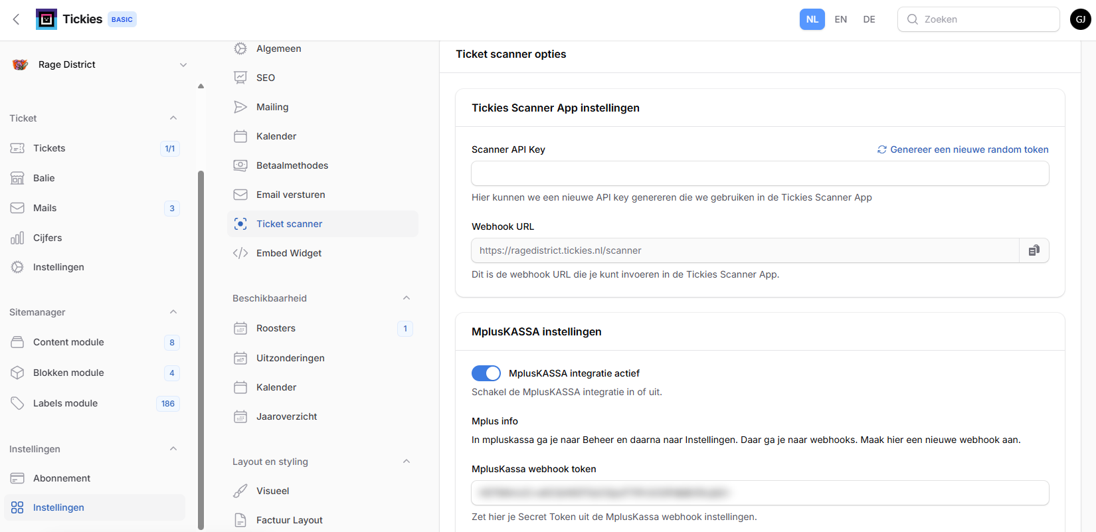Image resolution: width=1096 pixels, height=532 pixels.
Task: Click the Ticket scanner icon
Action: pyautogui.click(x=240, y=224)
